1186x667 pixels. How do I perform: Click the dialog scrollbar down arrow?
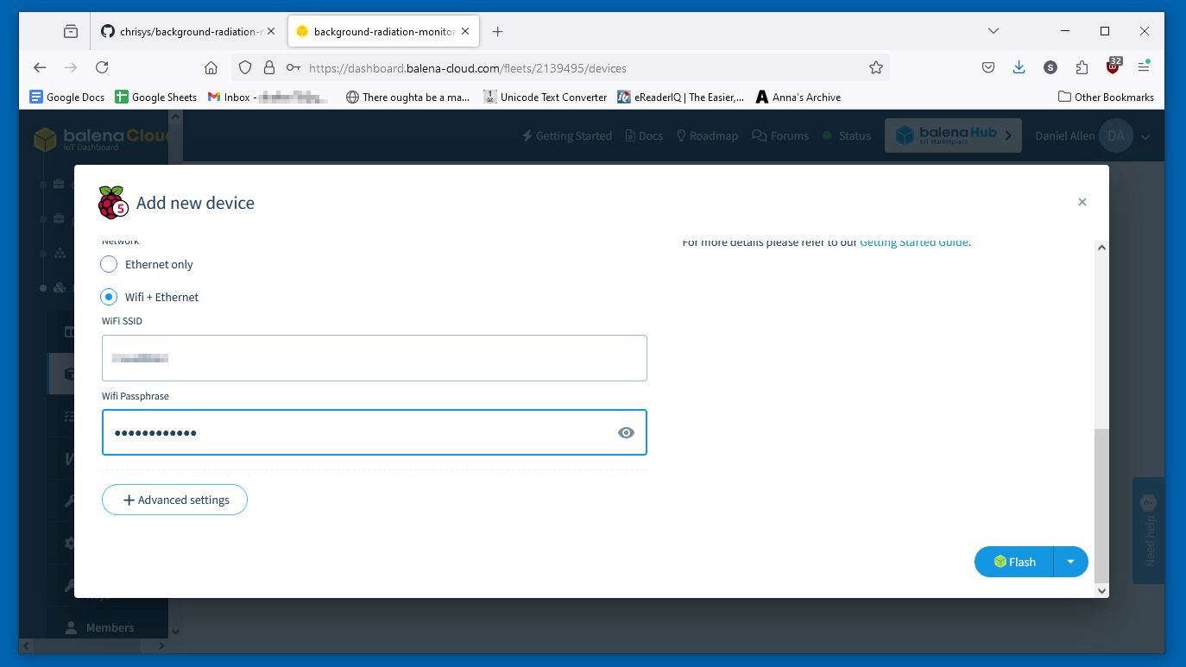coord(1101,590)
